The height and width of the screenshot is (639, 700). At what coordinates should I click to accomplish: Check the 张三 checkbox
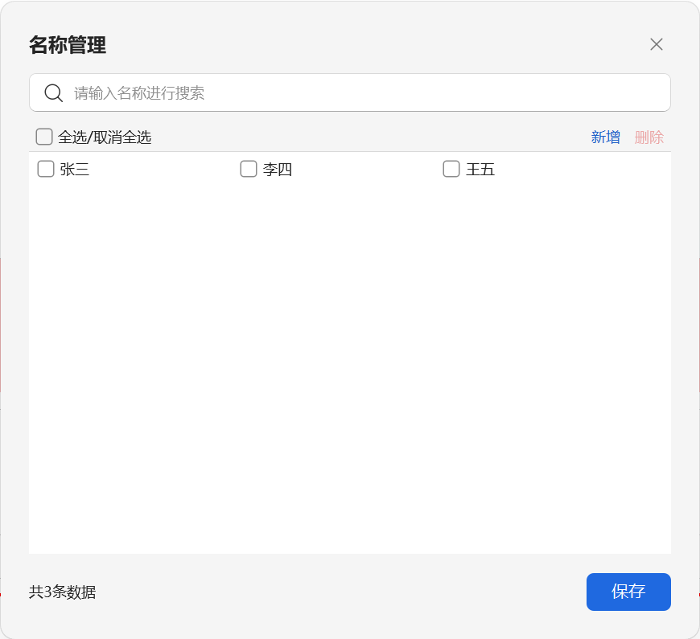pyautogui.click(x=46, y=169)
